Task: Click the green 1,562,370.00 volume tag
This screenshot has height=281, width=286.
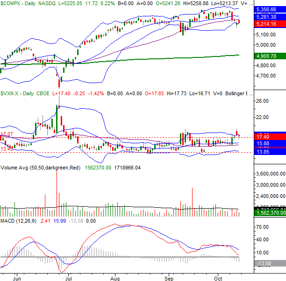Action: [270, 213]
